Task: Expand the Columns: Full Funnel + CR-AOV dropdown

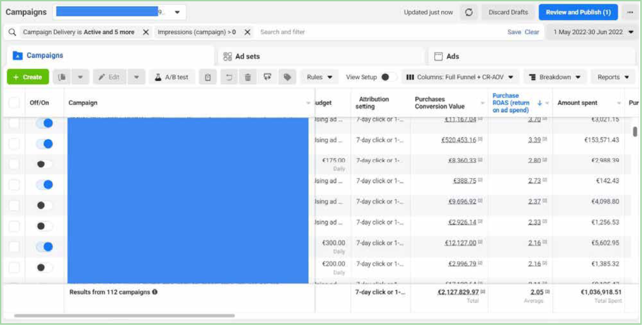Action: pyautogui.click(x=460, y=77)
